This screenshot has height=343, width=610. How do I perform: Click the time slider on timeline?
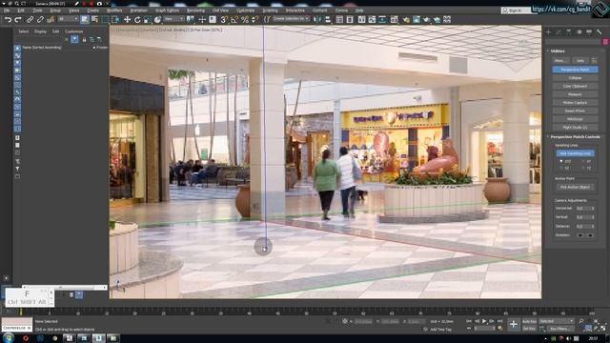21,312
